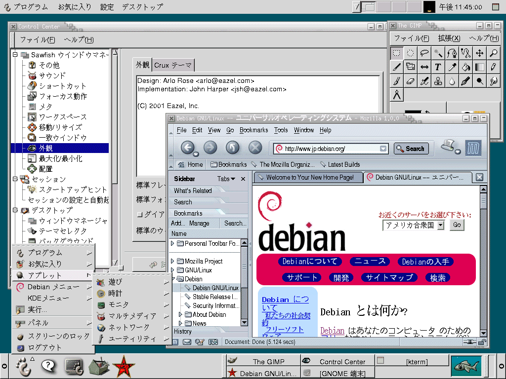506x379 pixels.
Task: Collapse the セッション tree node
Action: point(15,179)
